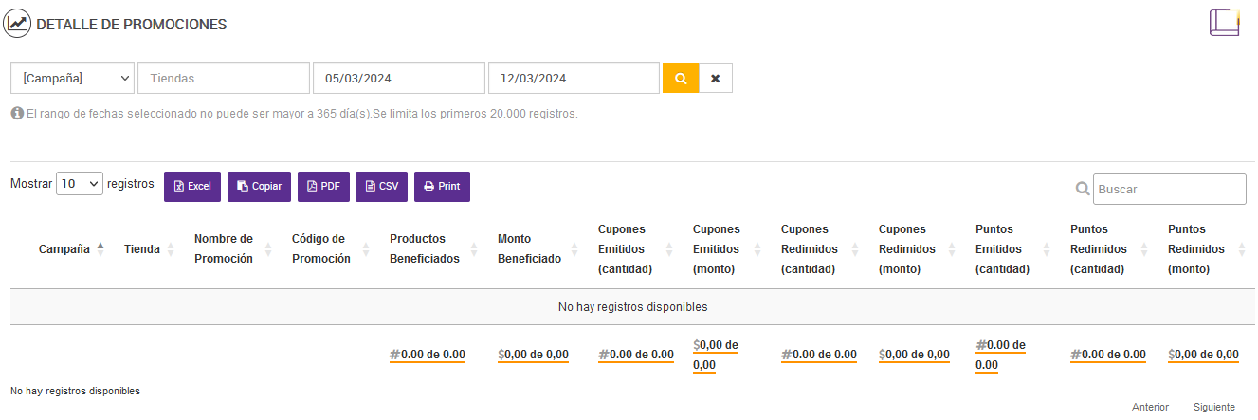This screenshot has width=1258, height=420.
Task: Click 'No hay registros disponibles' footer info text
Action: (75, 391)
